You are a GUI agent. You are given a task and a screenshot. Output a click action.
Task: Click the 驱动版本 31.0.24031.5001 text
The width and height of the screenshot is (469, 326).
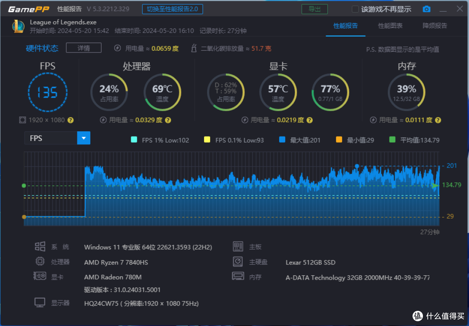pos(122,290)
